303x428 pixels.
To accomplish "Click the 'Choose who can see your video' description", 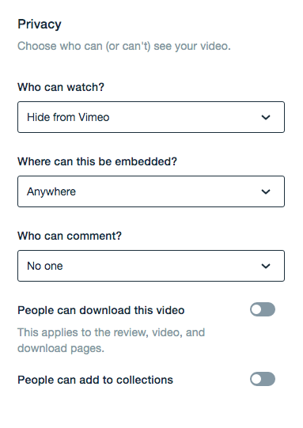I will point(124,46).
